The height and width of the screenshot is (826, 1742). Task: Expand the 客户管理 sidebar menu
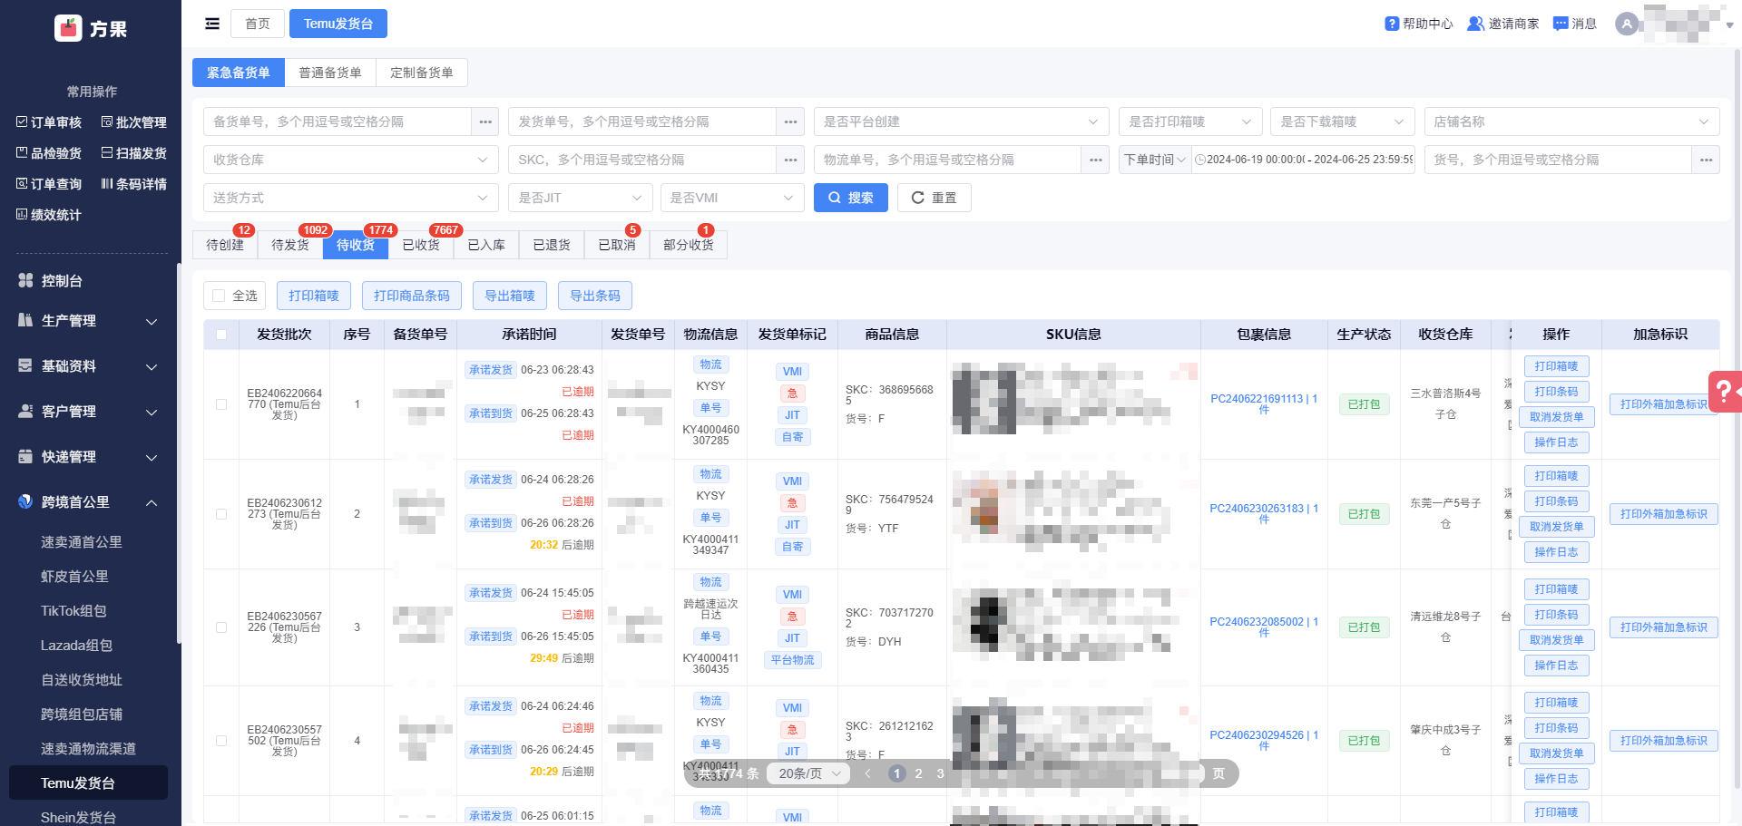pos(89,412)
